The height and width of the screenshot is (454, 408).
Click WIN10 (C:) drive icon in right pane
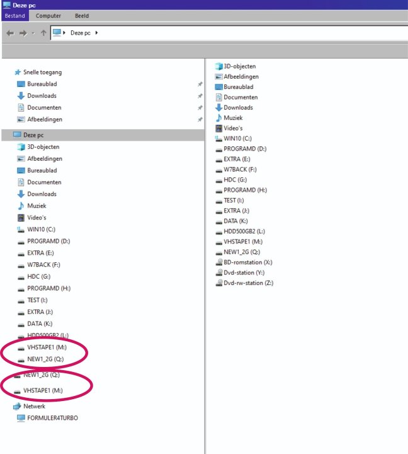click(x=218, y=139)
